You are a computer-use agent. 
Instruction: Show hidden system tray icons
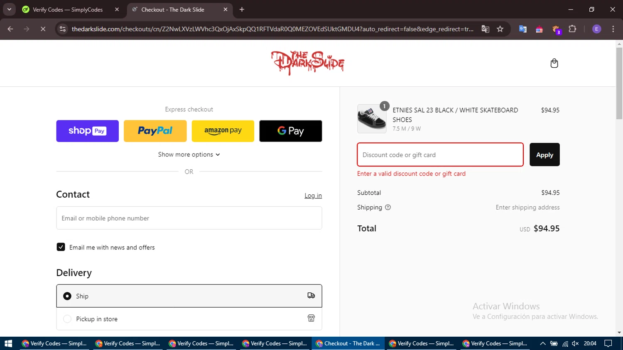pyautogui.click(x=543, y=343)
